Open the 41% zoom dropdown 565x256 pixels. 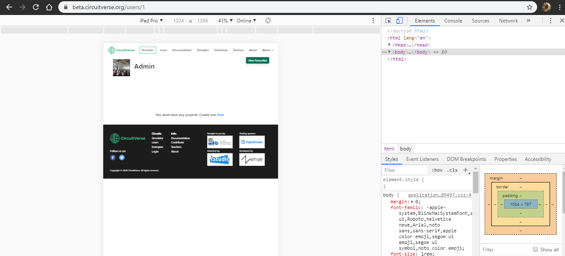(225, 20)
